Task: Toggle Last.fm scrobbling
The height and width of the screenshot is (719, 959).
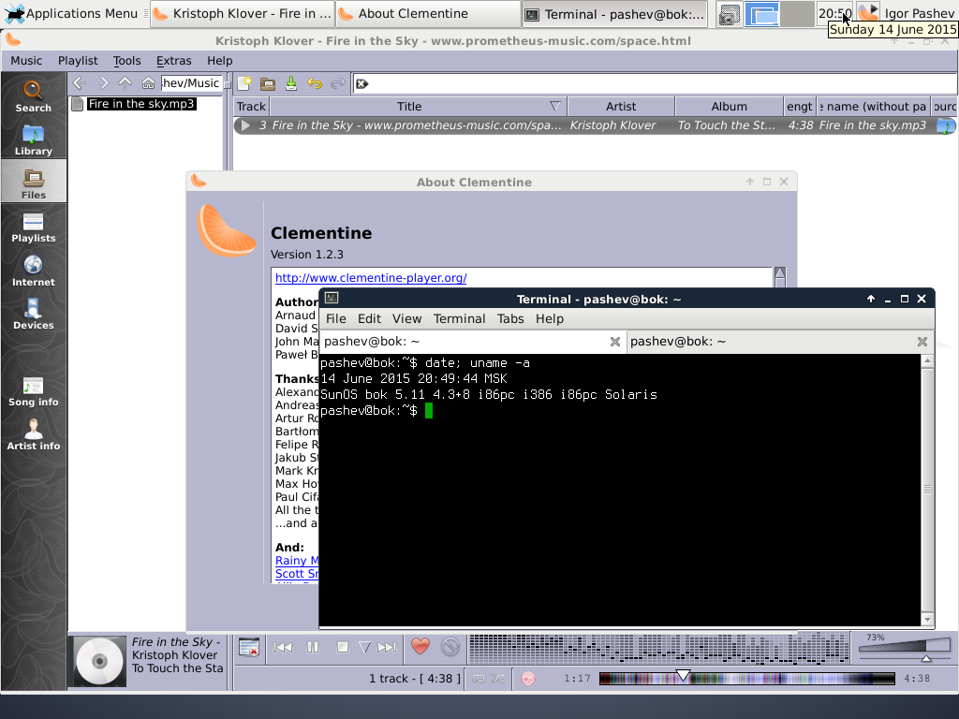Action: 528,679
